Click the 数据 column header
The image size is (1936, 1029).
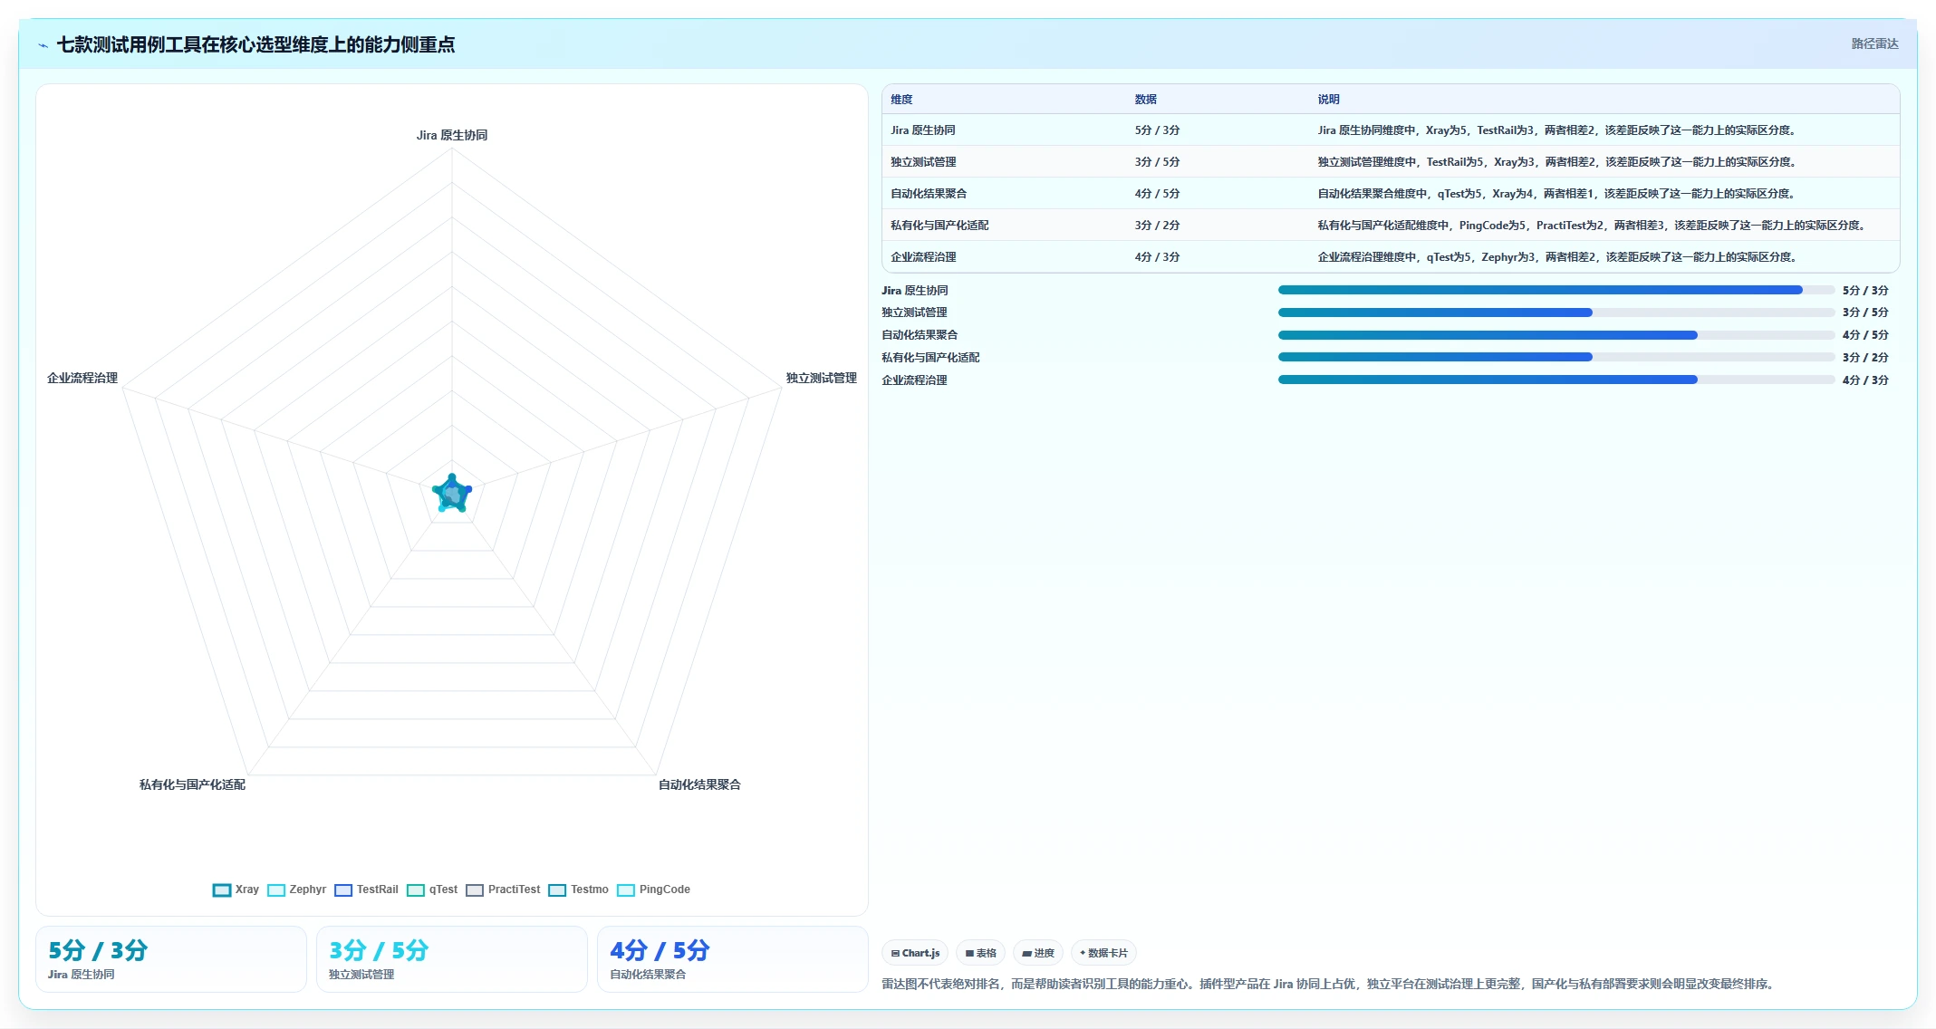[1145, 100]
